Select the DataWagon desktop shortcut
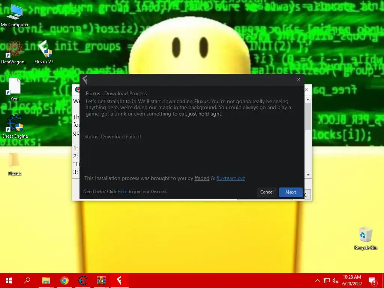 tap(15, 52)
